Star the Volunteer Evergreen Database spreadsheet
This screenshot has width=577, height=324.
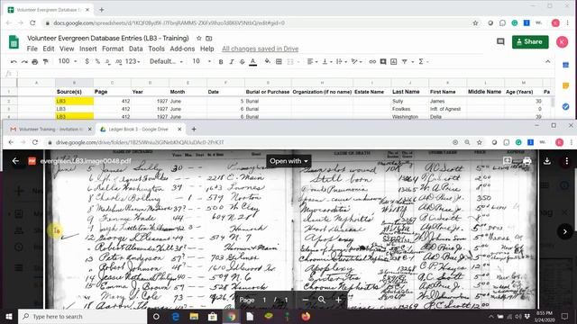(x=199, y=38)
